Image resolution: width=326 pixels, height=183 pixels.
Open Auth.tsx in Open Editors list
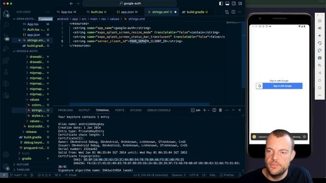point(33,29)
